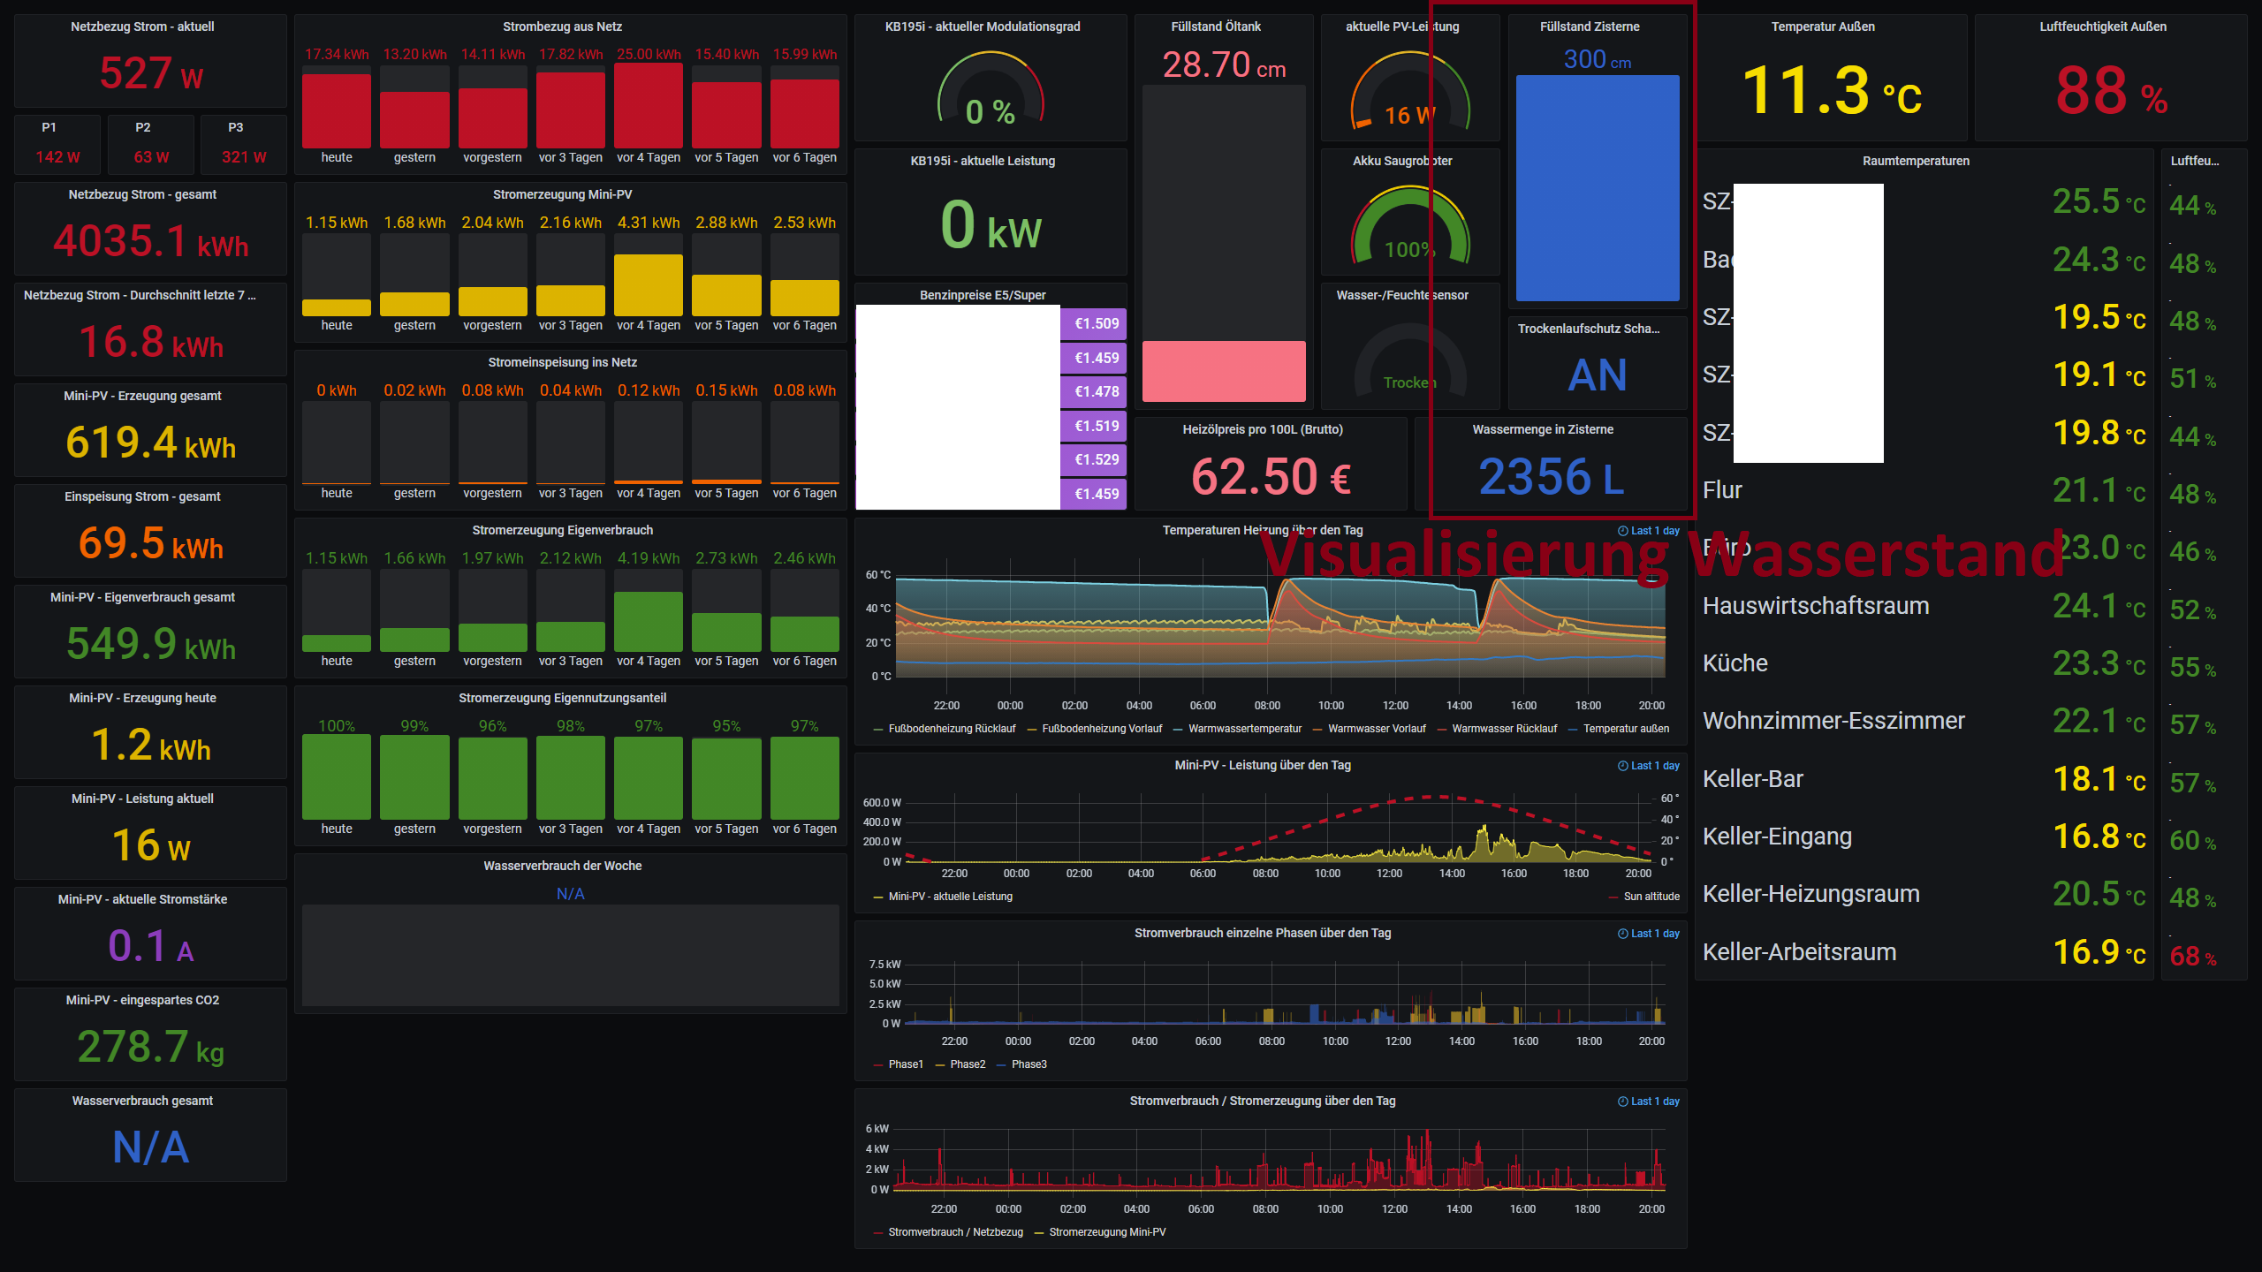Click the 4035.1 kWh Netzbezug gesamt value
This screenshot has height=1272, width=2262.
(151, 241)
